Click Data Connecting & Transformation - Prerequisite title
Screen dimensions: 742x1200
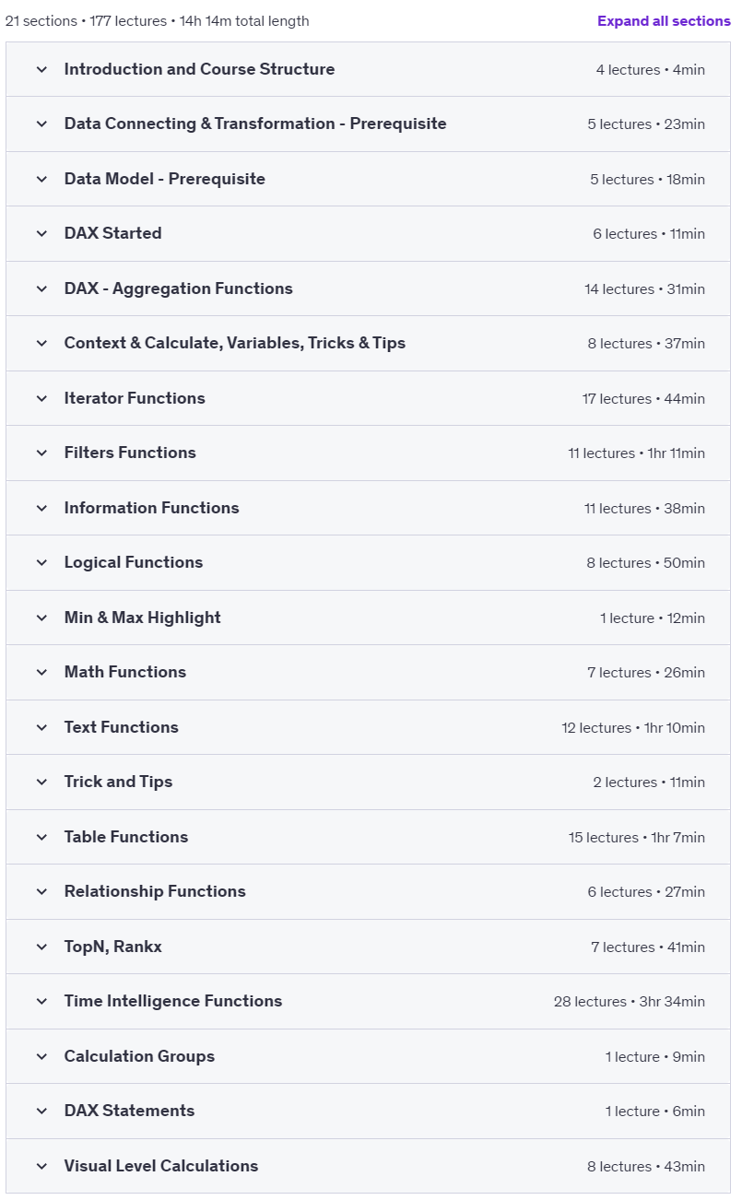pos(255,124)
